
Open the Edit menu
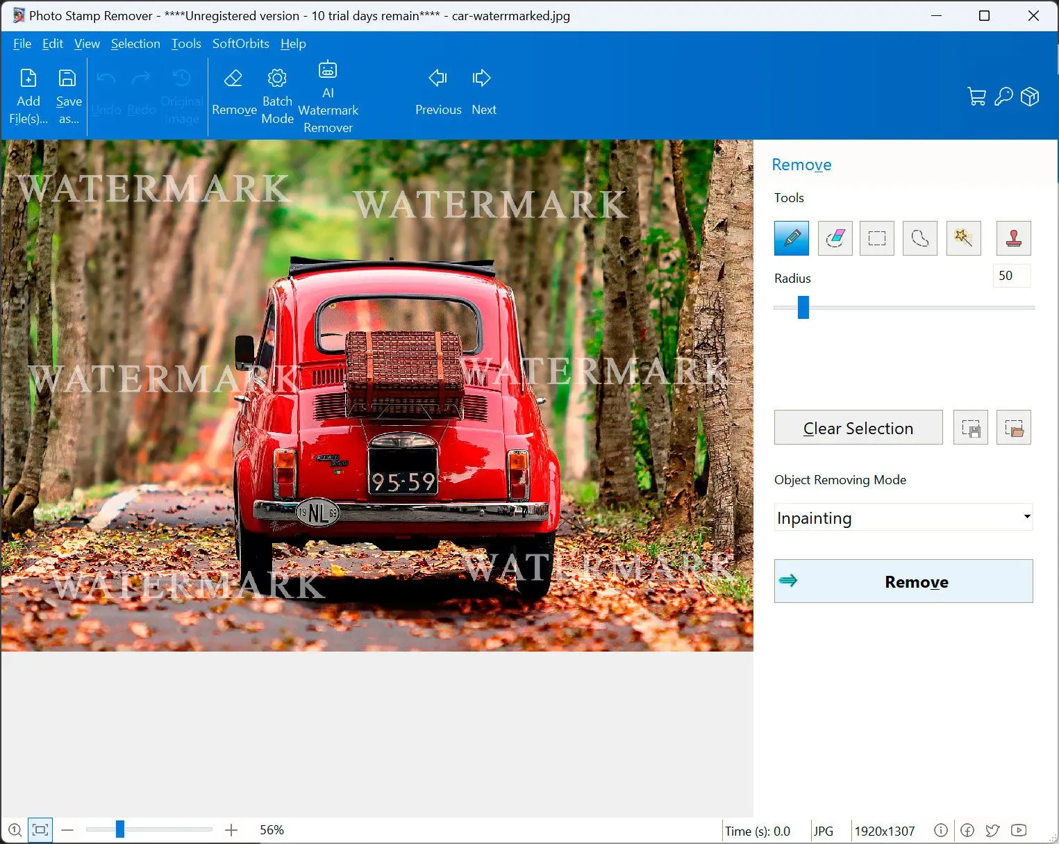53,44
